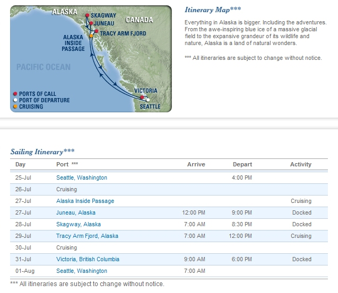Click the '31-Jul' date cell
This screenshot has height=293, width=338.
pyautogui.click(x=23, y=259)
